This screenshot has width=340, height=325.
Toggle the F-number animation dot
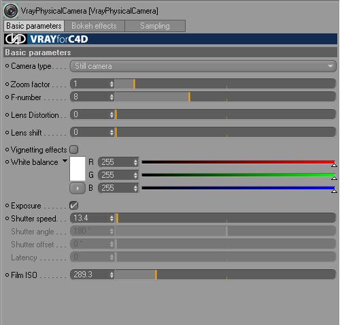[x=7, y=97]
